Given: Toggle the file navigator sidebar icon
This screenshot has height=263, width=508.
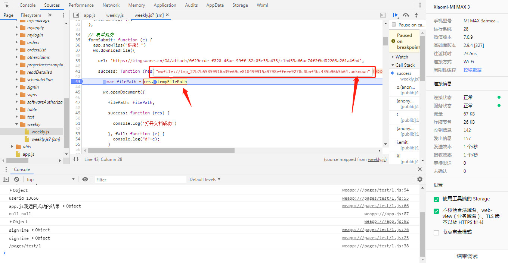Looking at the screenshot, I should (x=76, y=15).
